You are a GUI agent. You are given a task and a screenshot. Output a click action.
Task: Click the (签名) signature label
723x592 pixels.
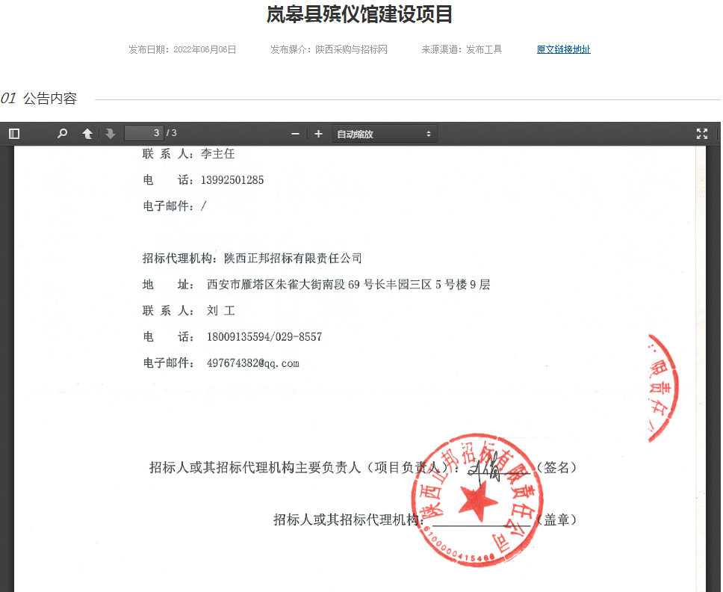556,467
